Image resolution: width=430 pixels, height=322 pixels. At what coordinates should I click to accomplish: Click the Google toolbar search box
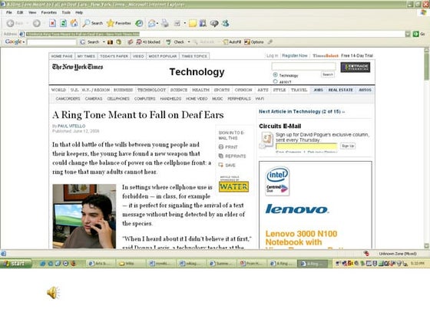pos(51,42)
